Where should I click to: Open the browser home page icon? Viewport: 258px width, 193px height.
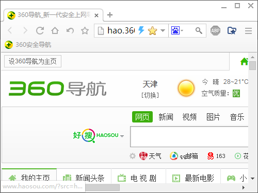point(55,31)
